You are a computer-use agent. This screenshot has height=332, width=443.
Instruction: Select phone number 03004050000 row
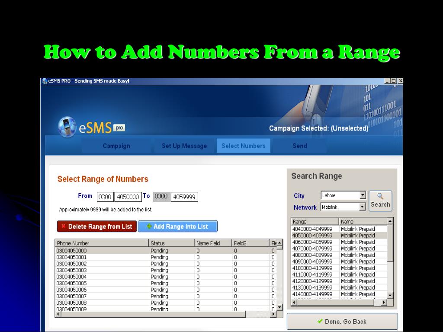tap(166, 251)
